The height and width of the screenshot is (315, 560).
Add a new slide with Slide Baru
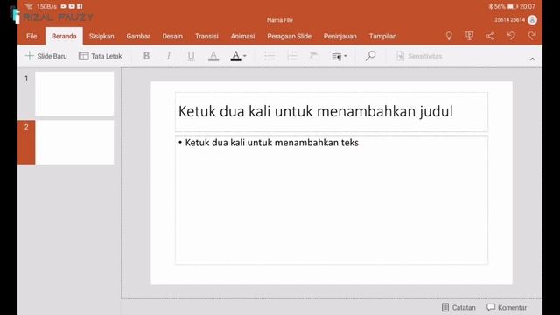[46, 56]
